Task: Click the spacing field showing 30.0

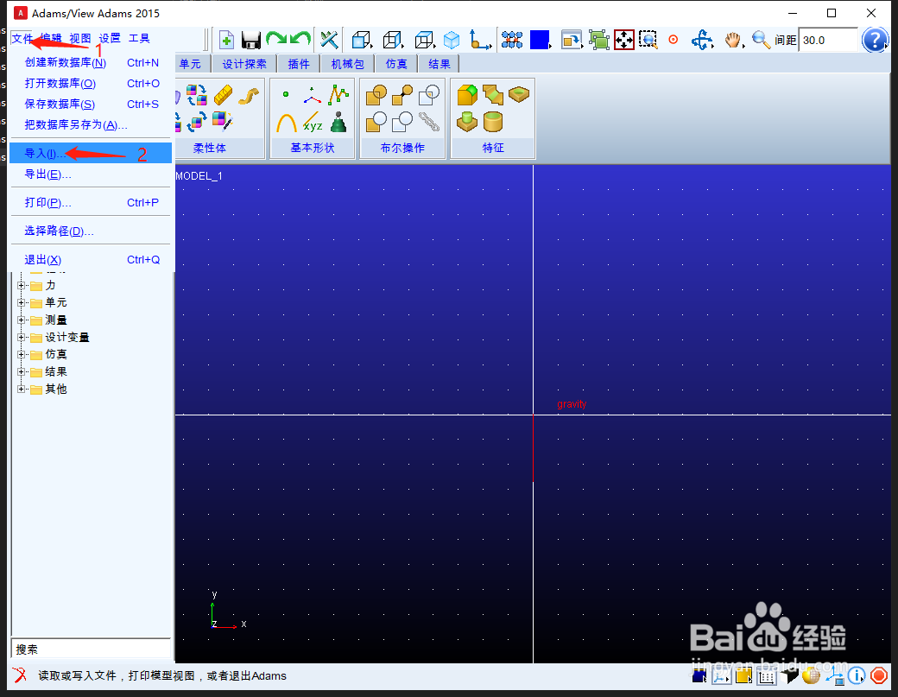Action: 827,40
